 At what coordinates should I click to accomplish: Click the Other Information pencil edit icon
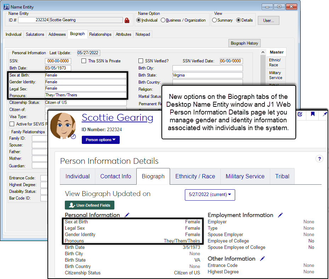[262, 258]
